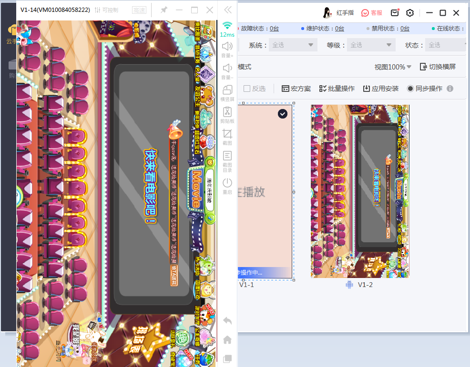Tap 快来看电影吧 text on the game screen

pyautogui.click(x=150, y=186)
